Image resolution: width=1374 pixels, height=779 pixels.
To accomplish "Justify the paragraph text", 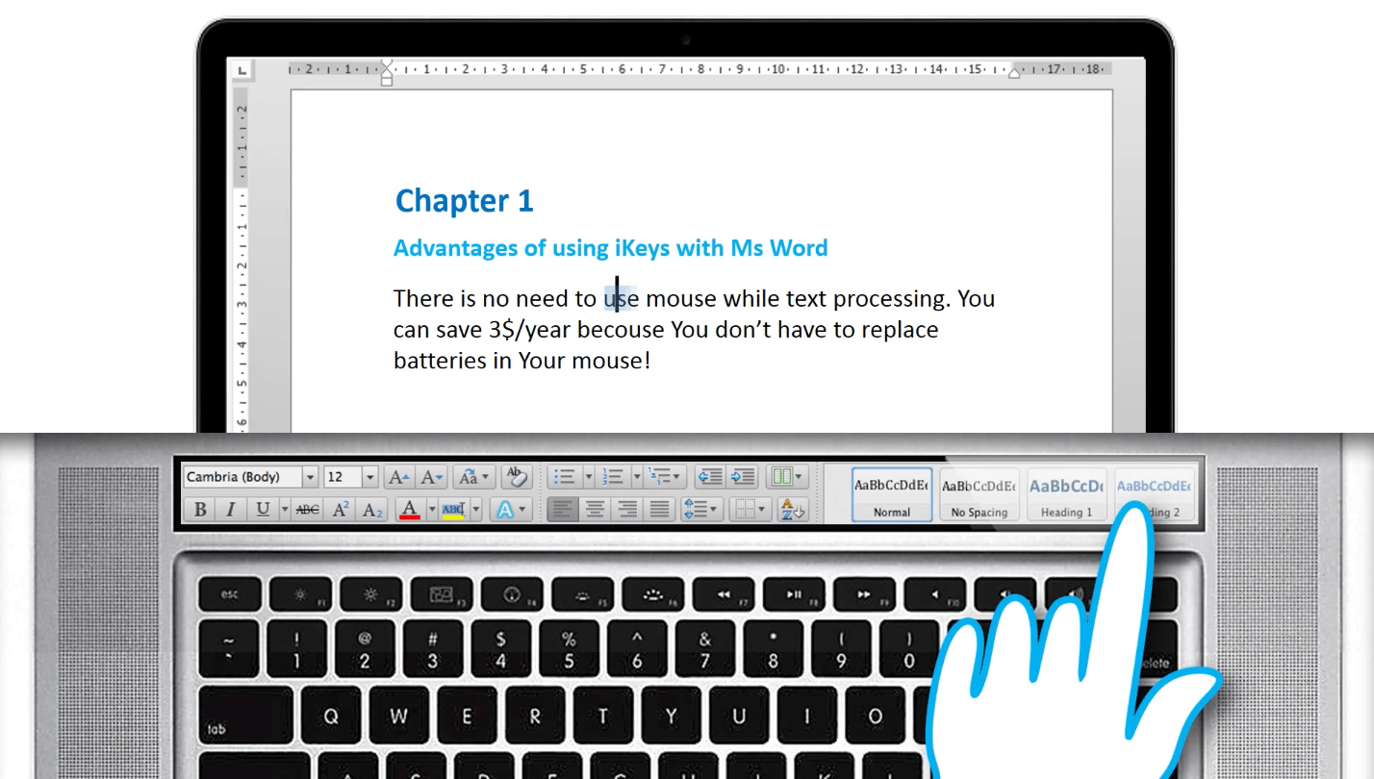I will 659,510.
